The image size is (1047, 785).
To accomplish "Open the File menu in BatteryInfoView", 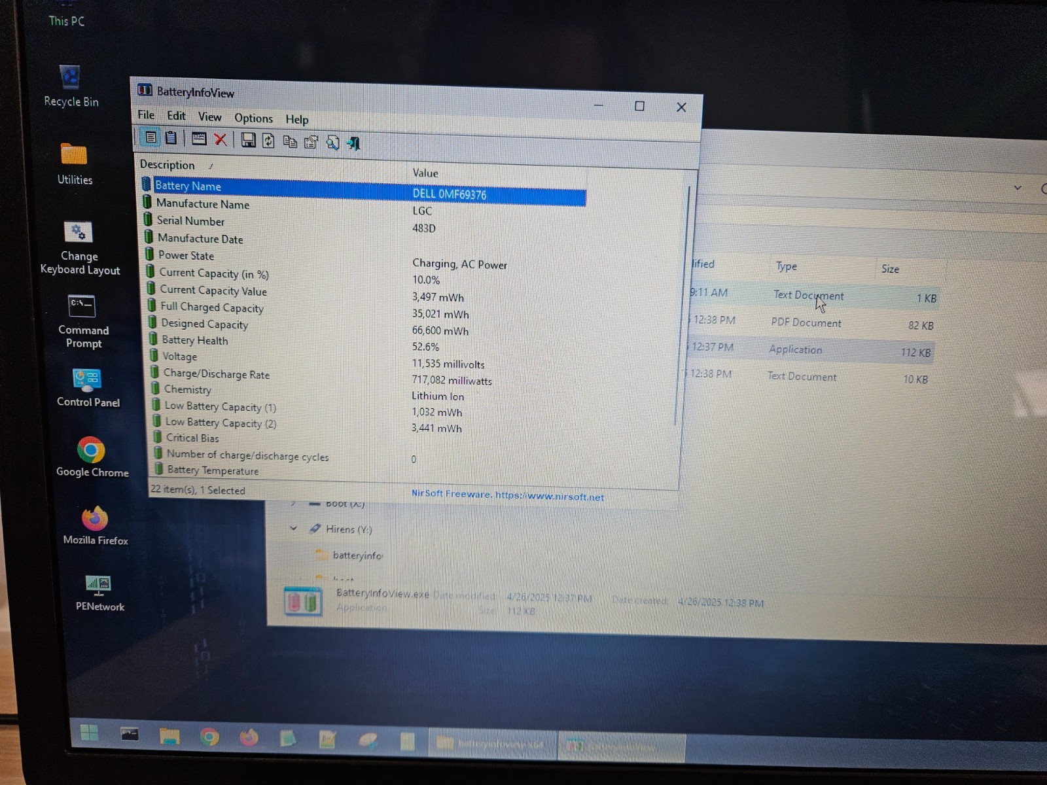I will pyautogui.click(x=146, y=114).
